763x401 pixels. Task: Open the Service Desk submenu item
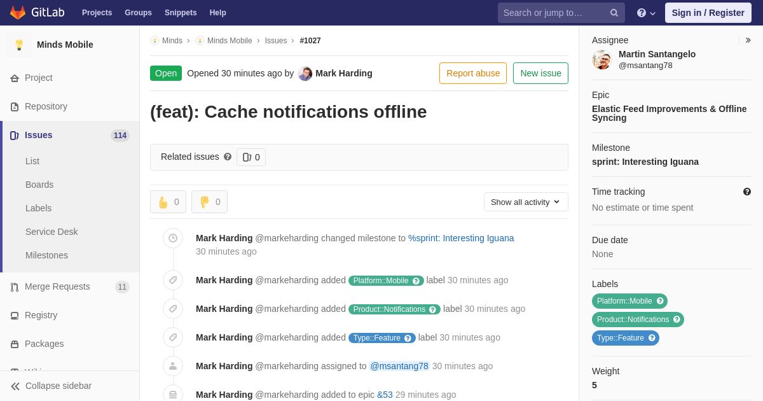(52, 232)
